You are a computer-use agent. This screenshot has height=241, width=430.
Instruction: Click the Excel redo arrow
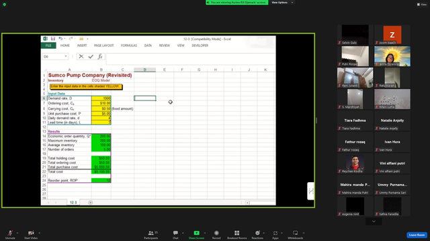71,39
